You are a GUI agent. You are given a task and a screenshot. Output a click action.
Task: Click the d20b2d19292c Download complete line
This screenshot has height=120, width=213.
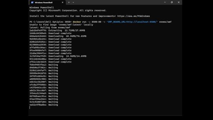coord(50,42)
